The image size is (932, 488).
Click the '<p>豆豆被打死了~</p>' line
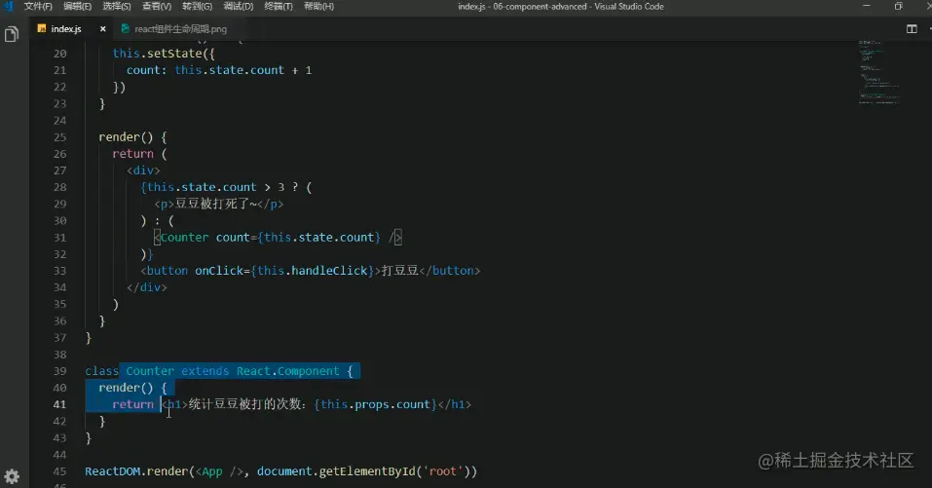click(219, 204)
